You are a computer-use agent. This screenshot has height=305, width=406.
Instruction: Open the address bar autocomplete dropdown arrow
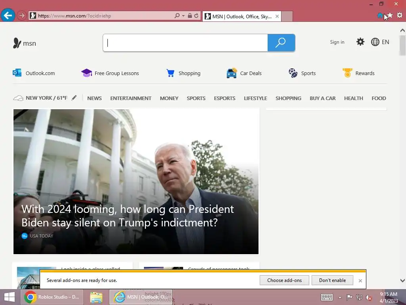pos(183,16)
